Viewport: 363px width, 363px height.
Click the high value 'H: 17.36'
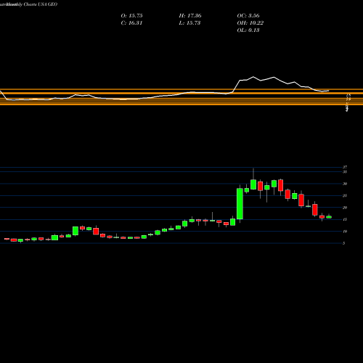(x=190, y=16)
